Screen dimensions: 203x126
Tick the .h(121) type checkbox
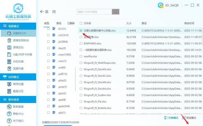click(x=48, y=29)
